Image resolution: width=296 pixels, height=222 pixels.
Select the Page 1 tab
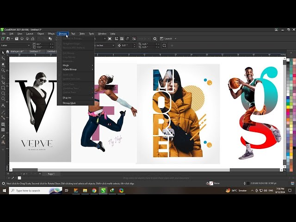click(51, 174)
